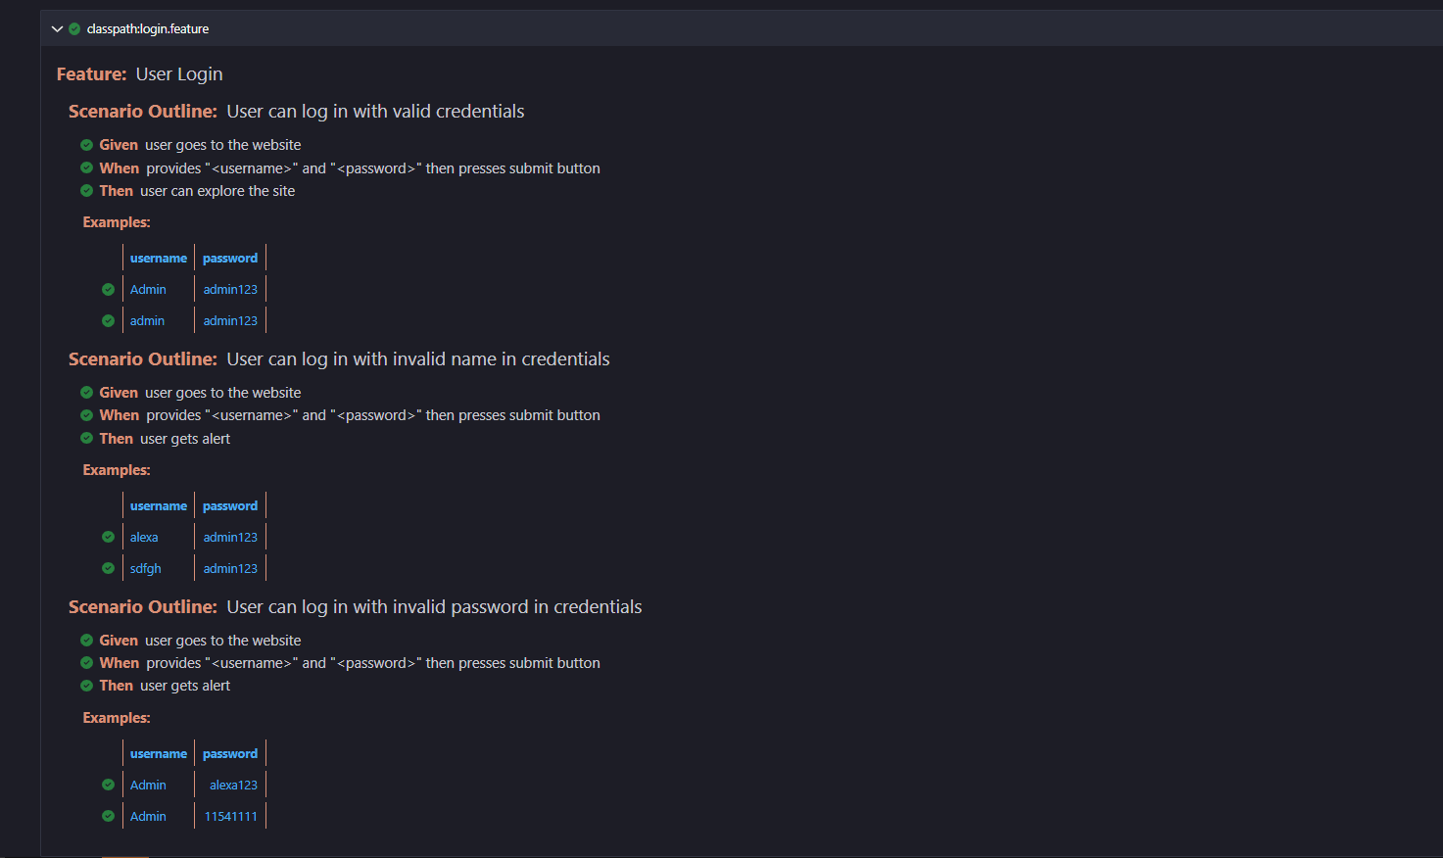Click 'user goes to the website' step in invalid name scenario

(x=223, y=393)
